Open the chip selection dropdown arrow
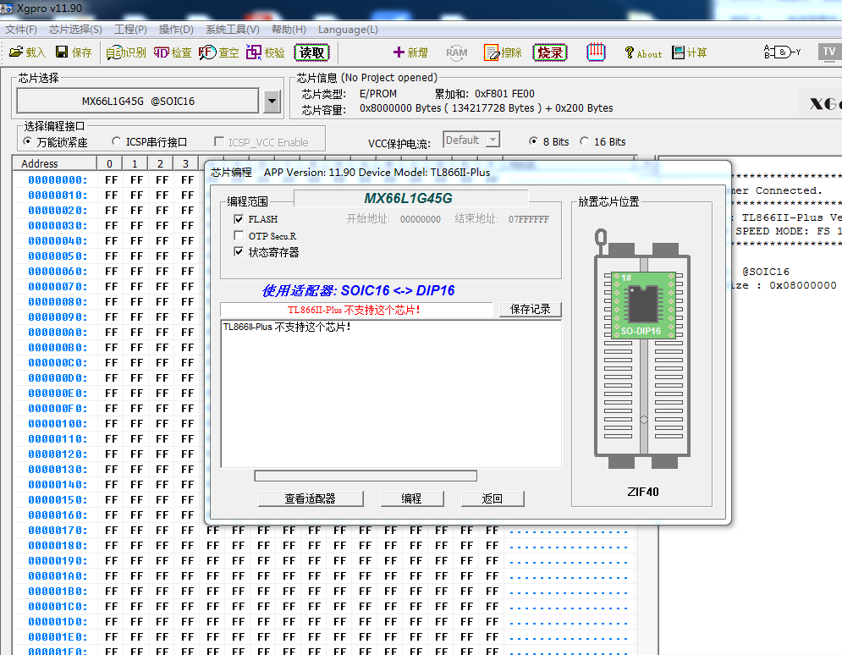 [272, 102]
